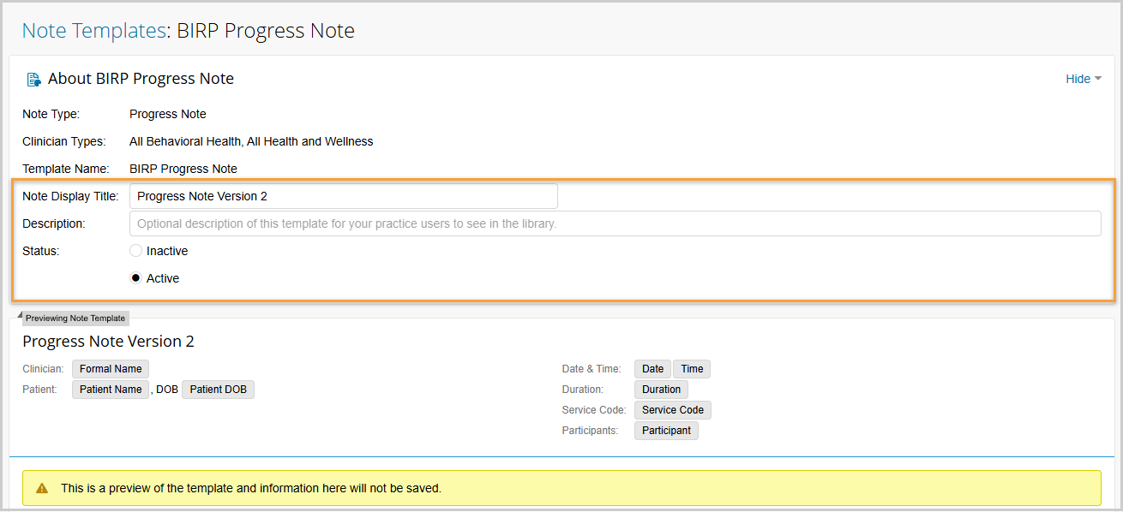Click into the Description text field
Image resolution: width=1123 pixels, height=512 pixels.
615,223
